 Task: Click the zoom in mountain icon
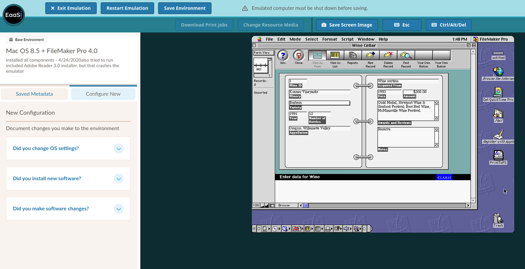(x=266, y=206)
